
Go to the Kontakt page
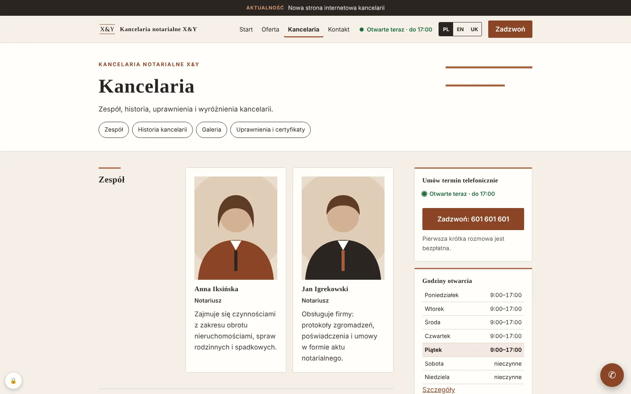(339, 29)
